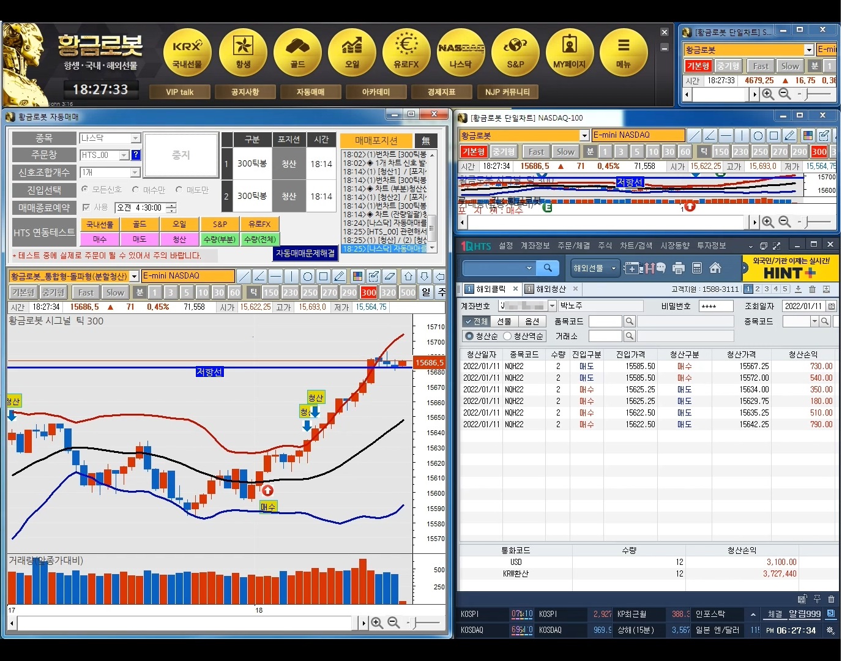Open the 해외선물 dropdown in 1QHTS
The width and height of the screenshot is (842, 661).
tap(614, 268)
